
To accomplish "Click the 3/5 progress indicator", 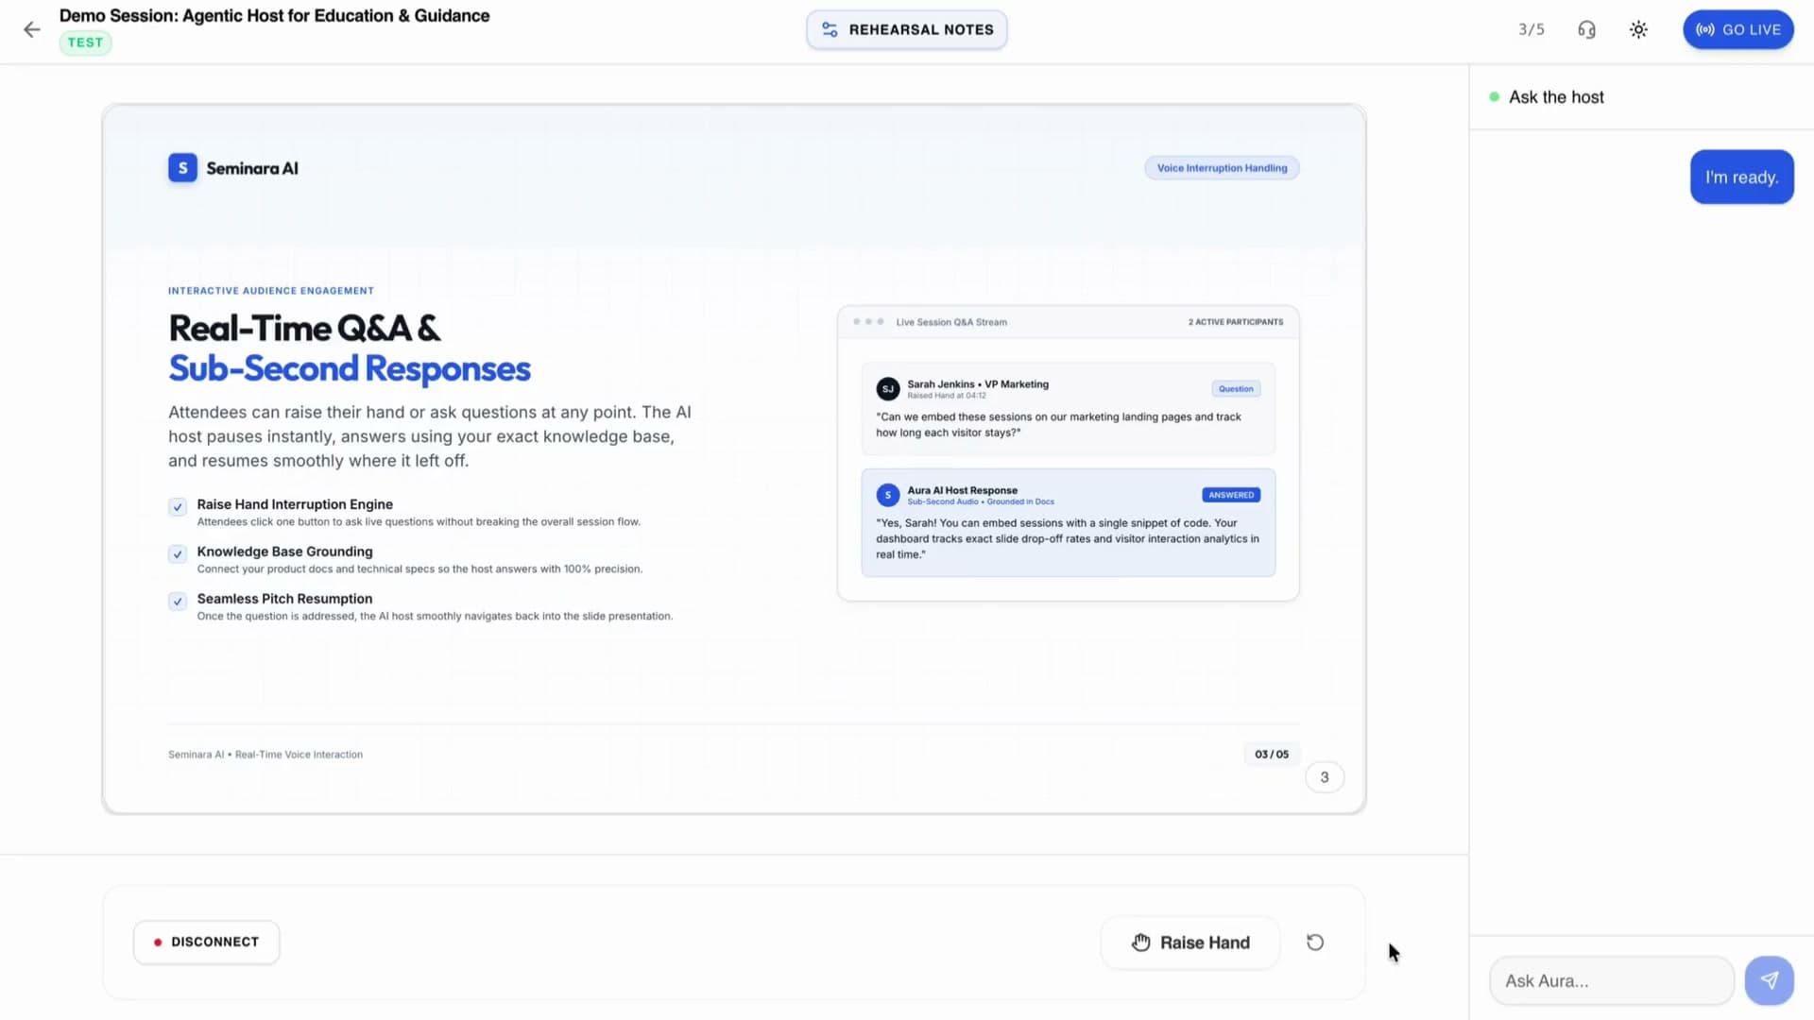I will [1532, 29].
